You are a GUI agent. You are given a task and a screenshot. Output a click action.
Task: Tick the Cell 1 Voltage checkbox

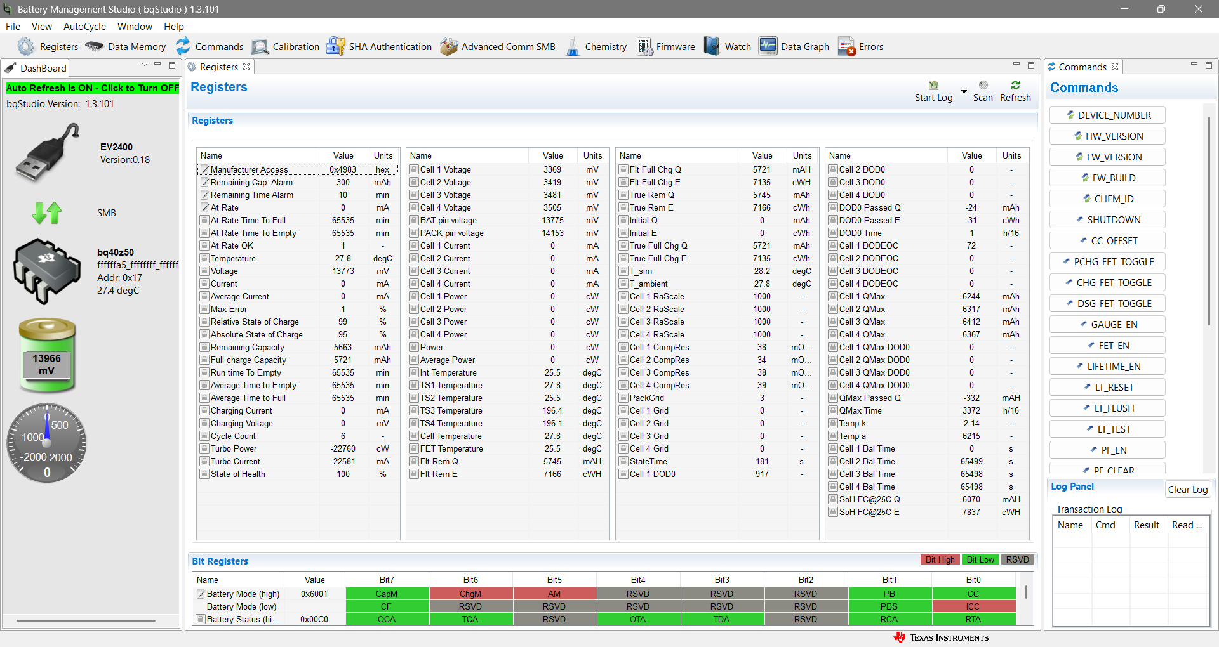pos(414,169)
